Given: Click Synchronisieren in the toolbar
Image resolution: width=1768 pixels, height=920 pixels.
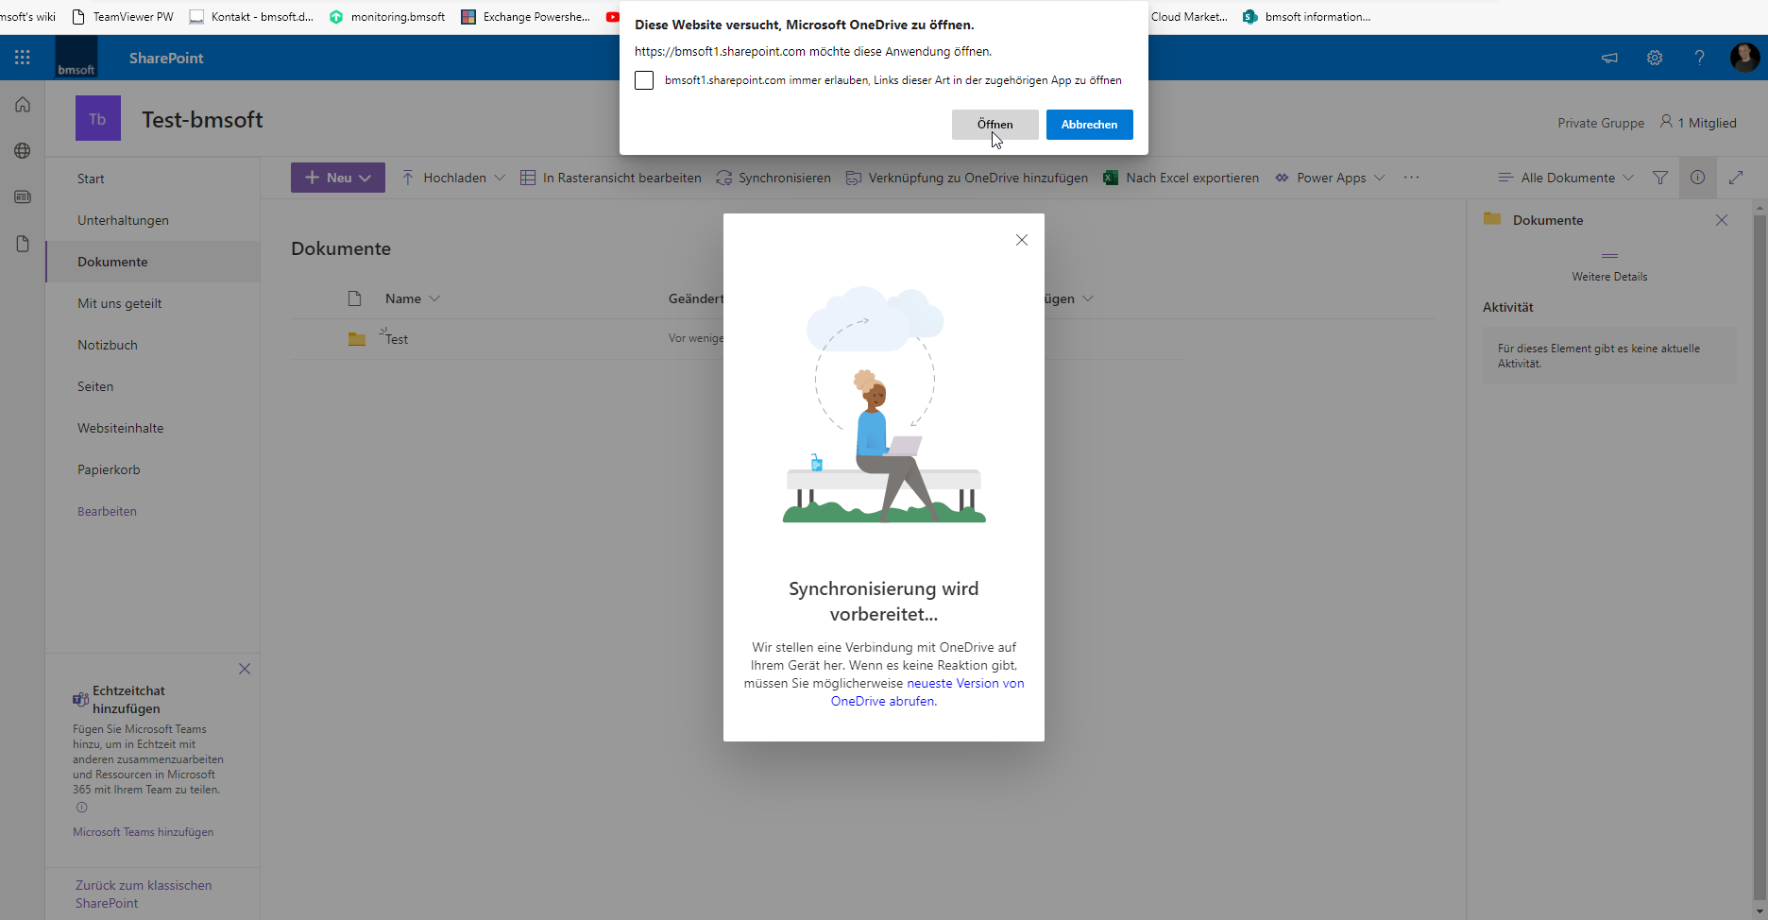Looking at the screenshot, I should click(773, 178).
